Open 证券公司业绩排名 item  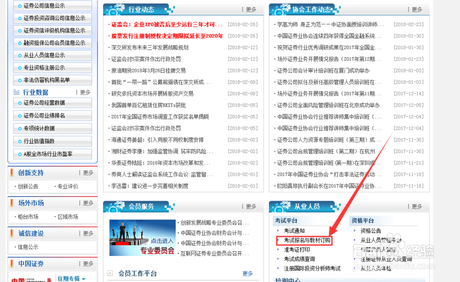click(x=52, y=115)
